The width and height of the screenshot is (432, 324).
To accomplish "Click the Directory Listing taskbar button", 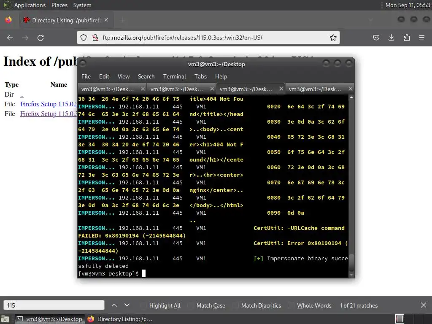I will (120, 319).
